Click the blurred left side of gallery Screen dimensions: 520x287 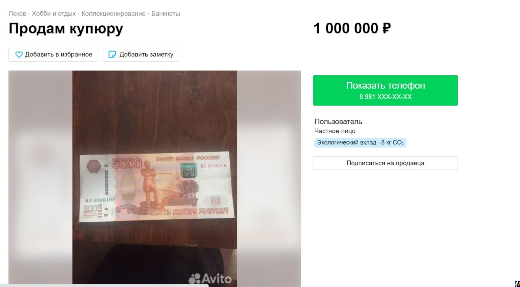coord(41,177)
